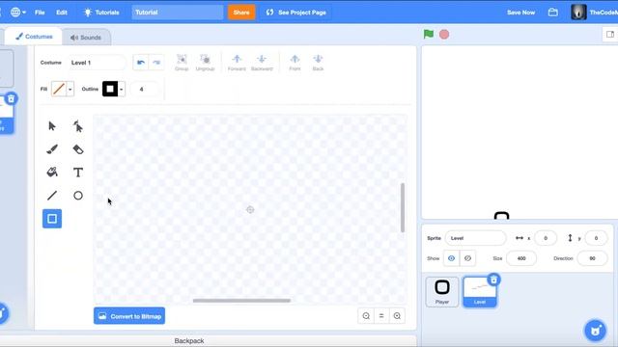Open the user account profile avatar
The width and height of the screenshot is (618, 347).
click(x=578, y=13)
